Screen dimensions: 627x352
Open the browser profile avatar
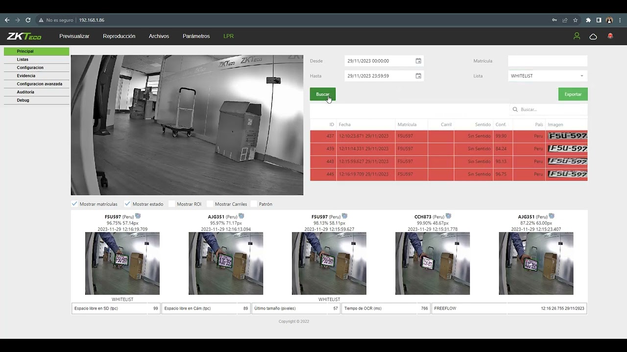click(609, 20)
